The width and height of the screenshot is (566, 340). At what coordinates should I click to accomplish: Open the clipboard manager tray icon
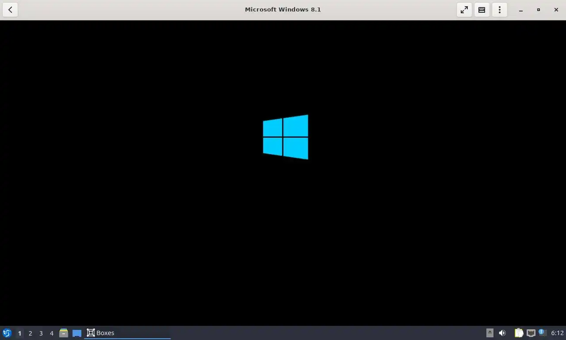click(519, 333)
